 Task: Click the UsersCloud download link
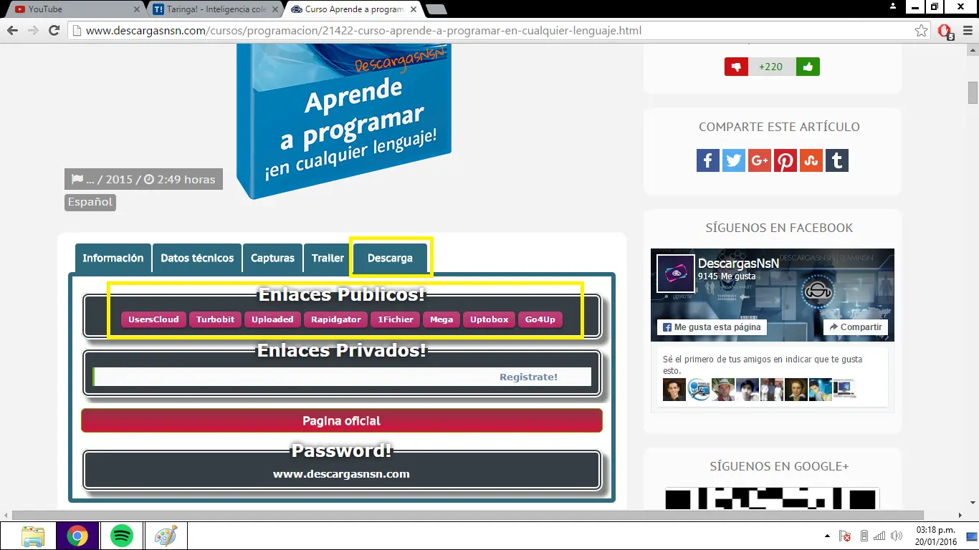[x=153, y=319]
